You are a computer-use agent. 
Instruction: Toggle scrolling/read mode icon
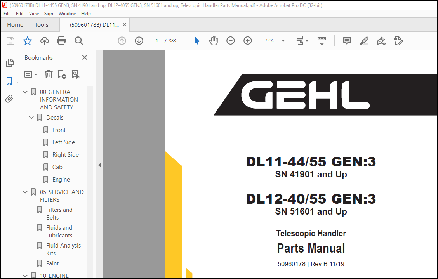(x=322, y=41)
